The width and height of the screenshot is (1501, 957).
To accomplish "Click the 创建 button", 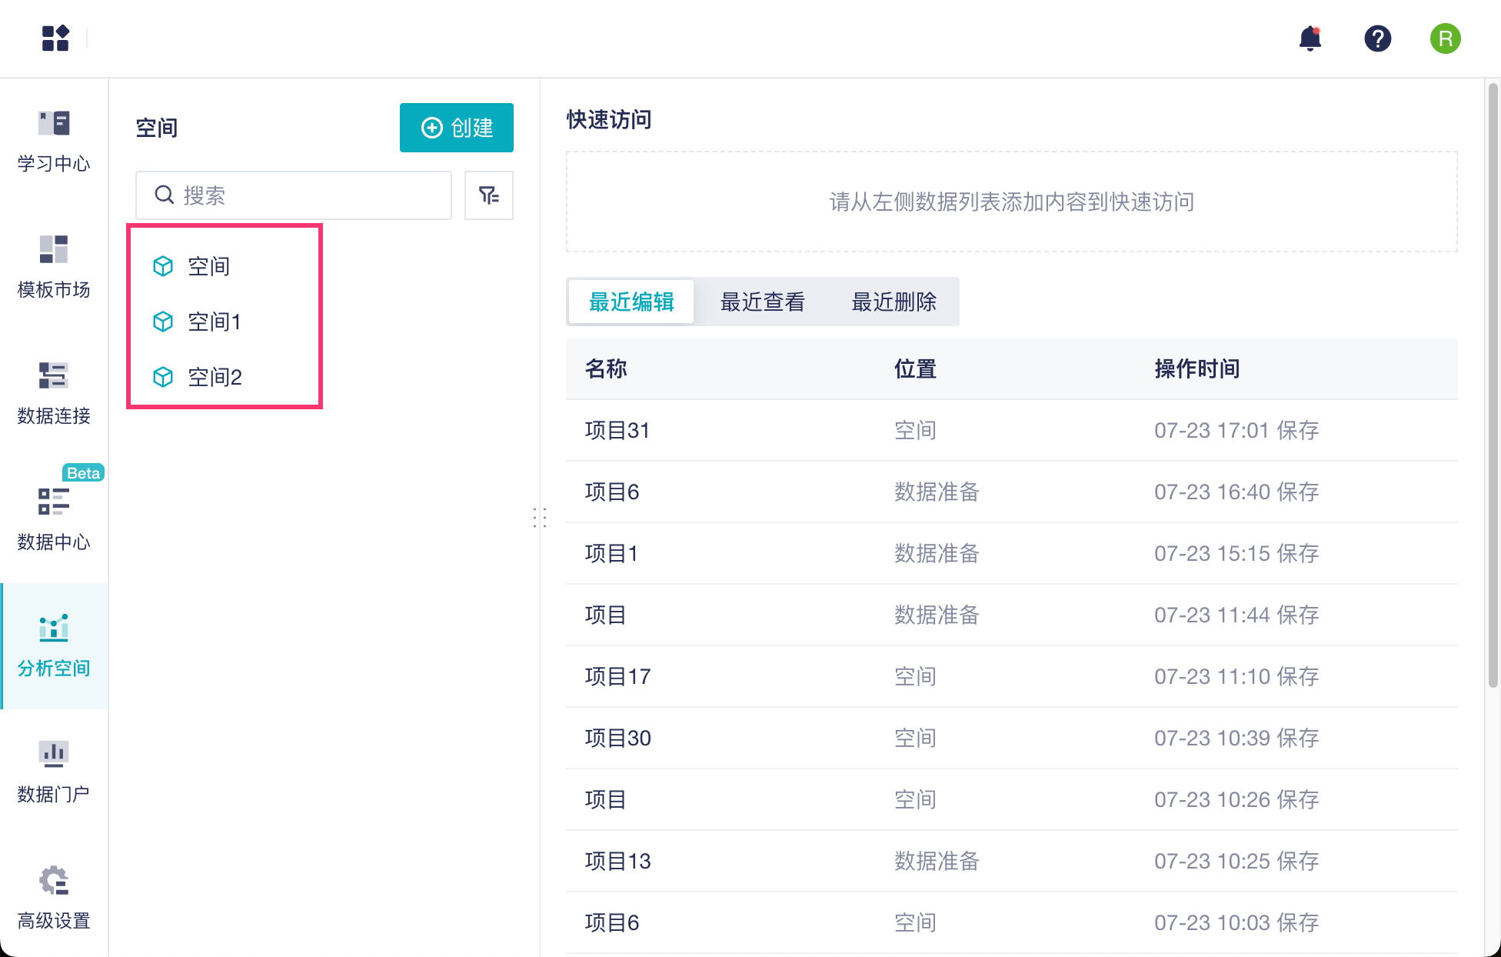I will point(457,128).
